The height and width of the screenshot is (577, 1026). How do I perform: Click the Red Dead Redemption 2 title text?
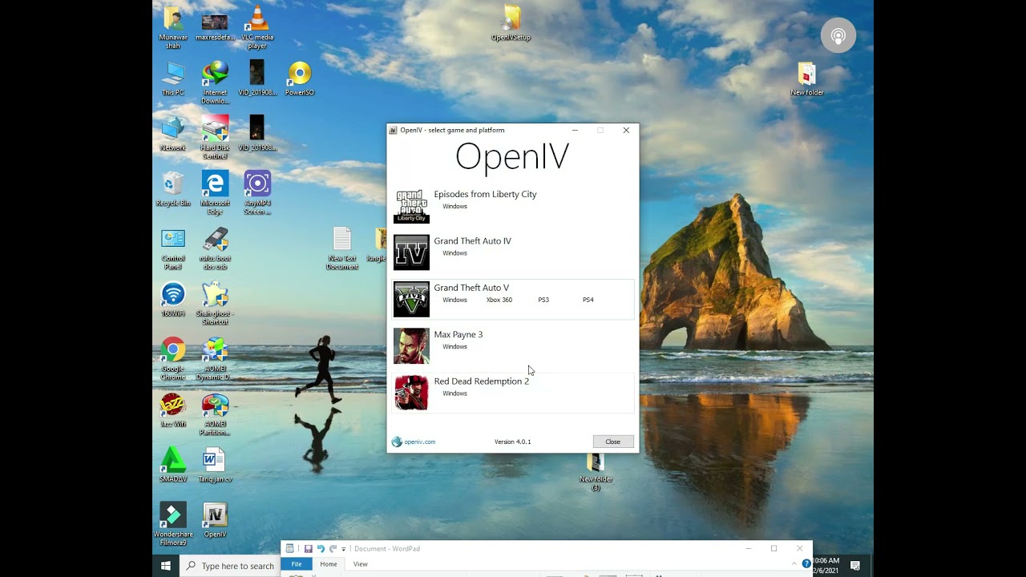click(x=481, y=381)
